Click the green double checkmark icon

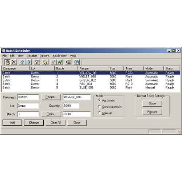click(x=60, y=62)
